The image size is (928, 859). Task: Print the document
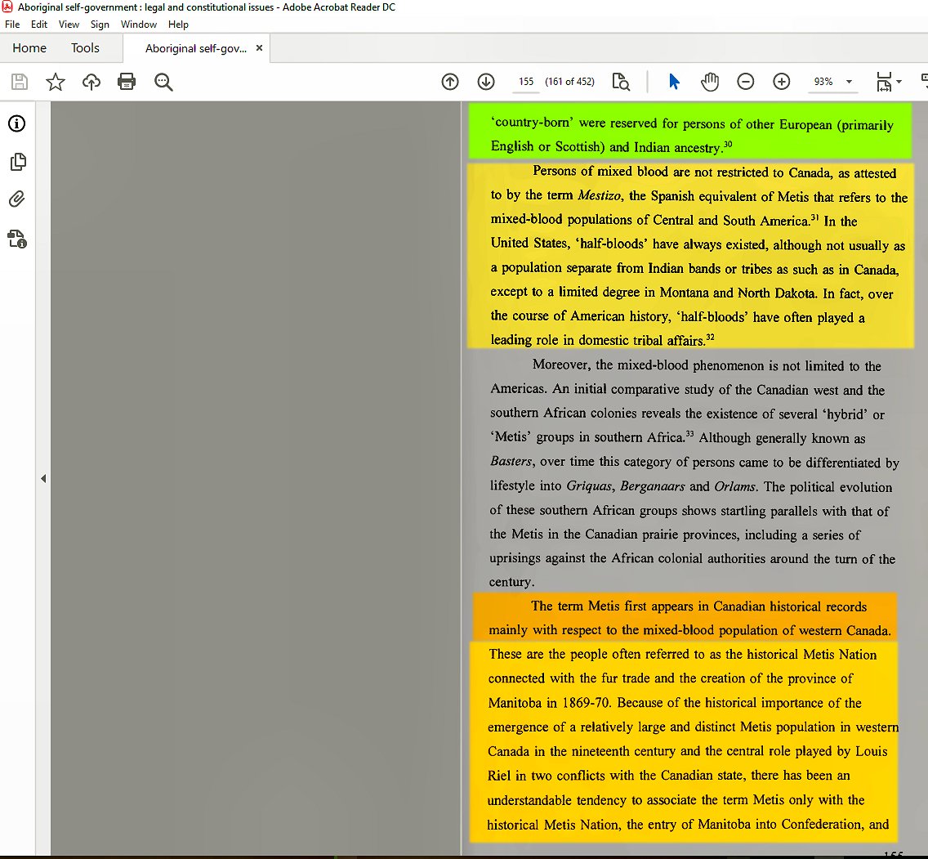tap(127, 82)
